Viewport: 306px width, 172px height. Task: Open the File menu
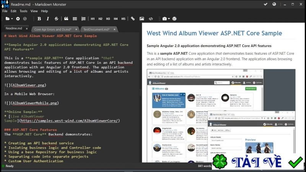tap(5, 11)
